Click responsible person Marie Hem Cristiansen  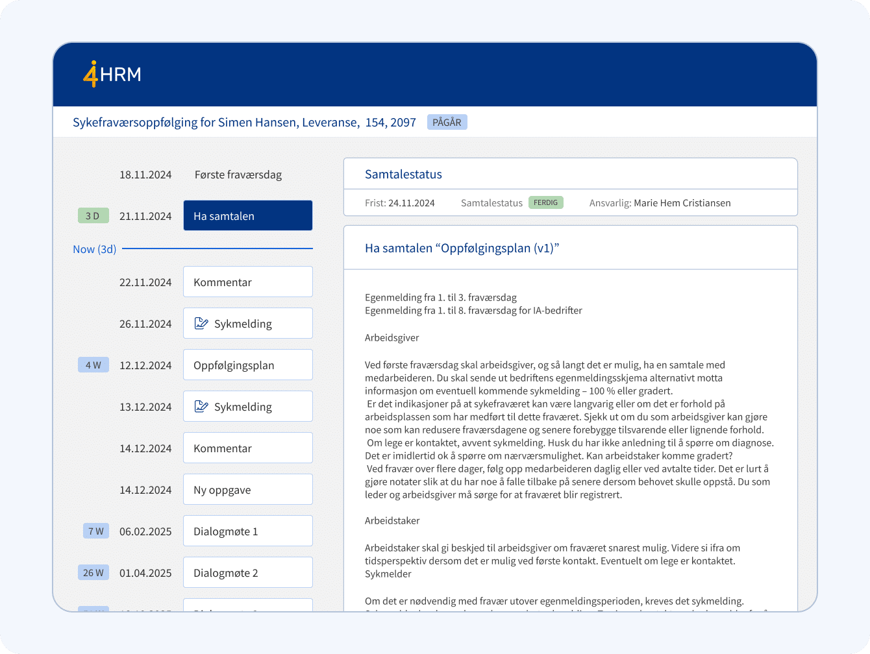(x=682, y=203)
